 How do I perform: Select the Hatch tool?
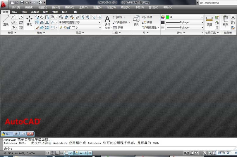[x=21, y=27]
